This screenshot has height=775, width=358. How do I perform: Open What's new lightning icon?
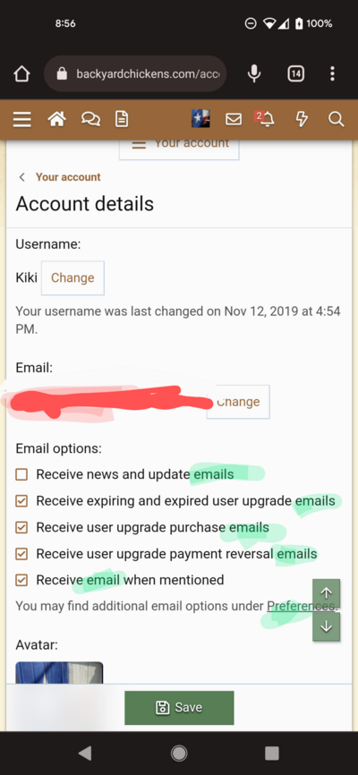tap(302, 119)
